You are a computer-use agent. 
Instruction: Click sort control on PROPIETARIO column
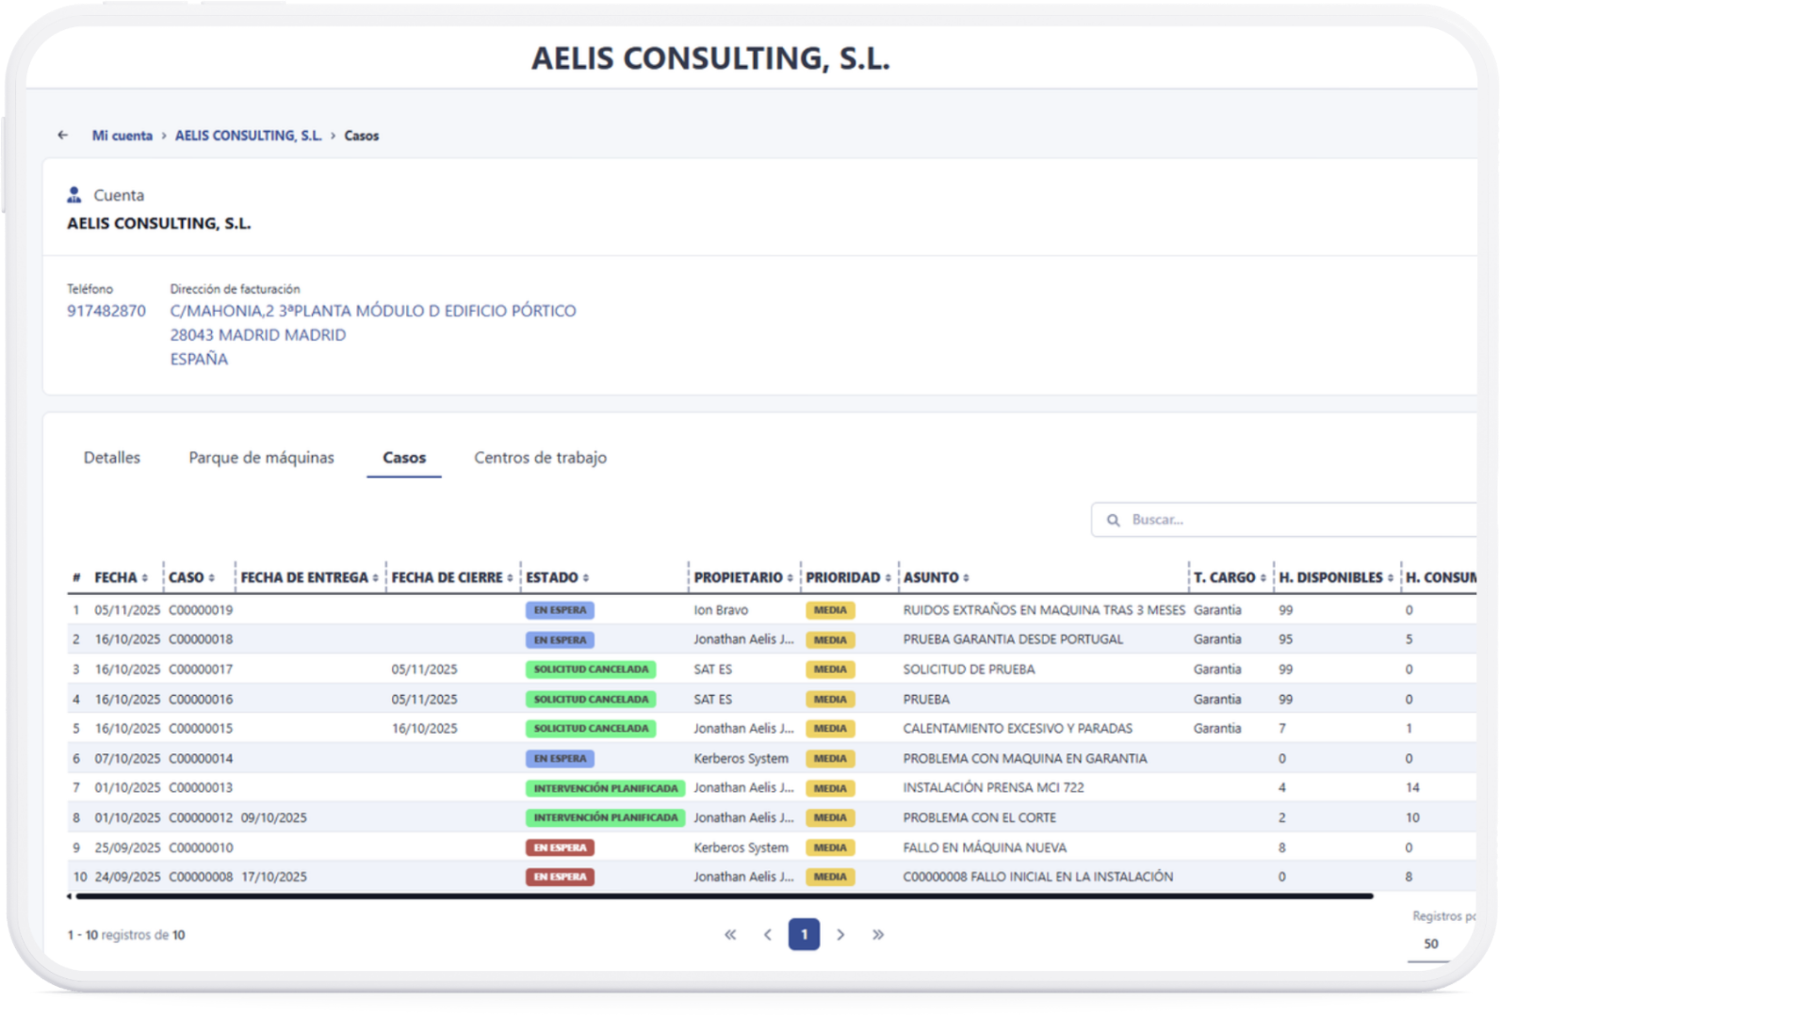click(x=790, y=577)
